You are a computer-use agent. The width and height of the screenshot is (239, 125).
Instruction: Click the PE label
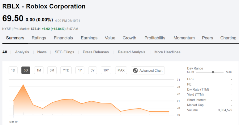(x=189, y=84)
